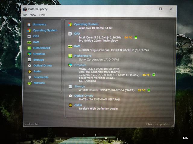This screenshot has height=144, width=193.
Task: Click 'Intel Core i5 3210M @ 2.50GHz' text
Action: click(x=100, y=37)
